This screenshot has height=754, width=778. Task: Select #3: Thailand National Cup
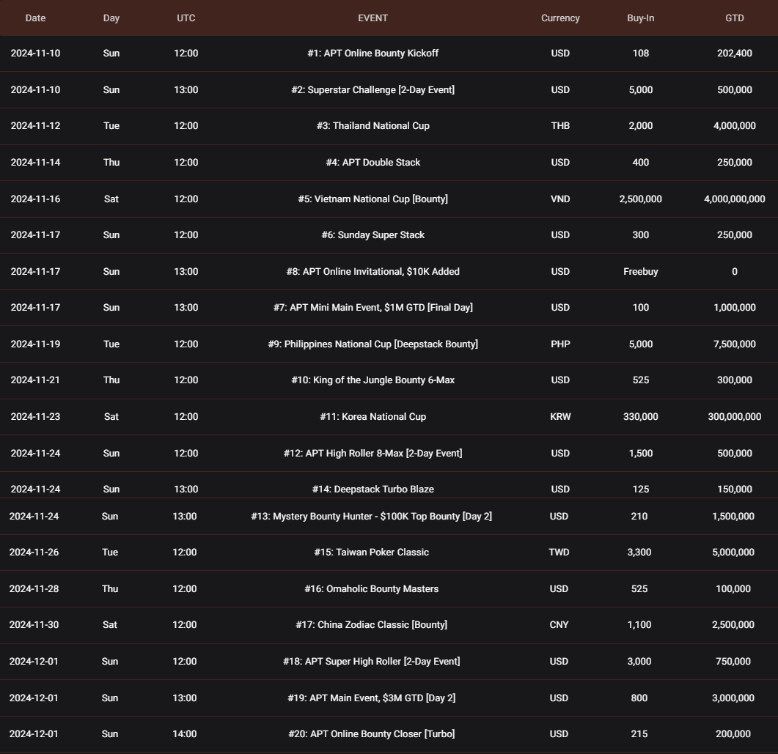point(373,126)
